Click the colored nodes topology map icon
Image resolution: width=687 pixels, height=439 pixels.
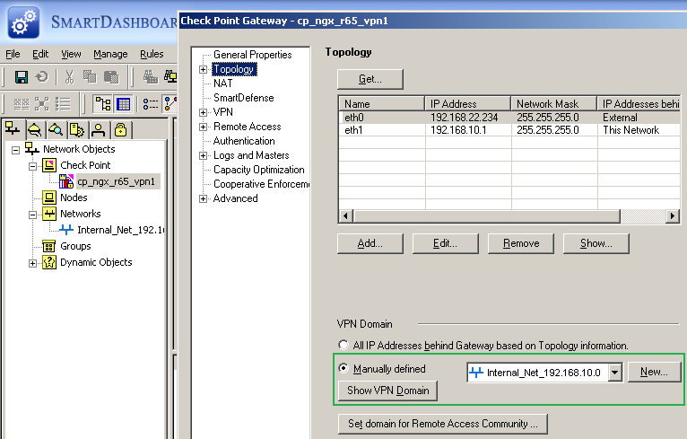(x=170, y=104)
